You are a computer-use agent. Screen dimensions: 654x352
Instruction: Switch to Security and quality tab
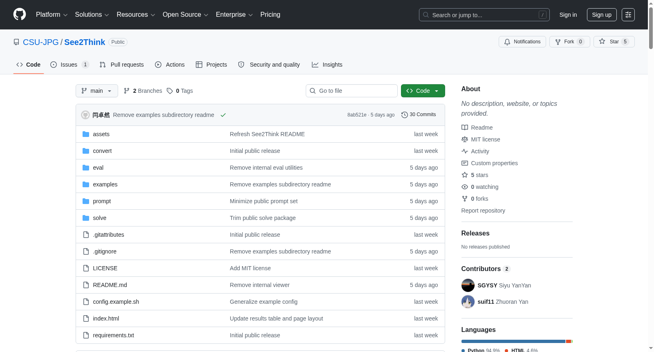269,65
